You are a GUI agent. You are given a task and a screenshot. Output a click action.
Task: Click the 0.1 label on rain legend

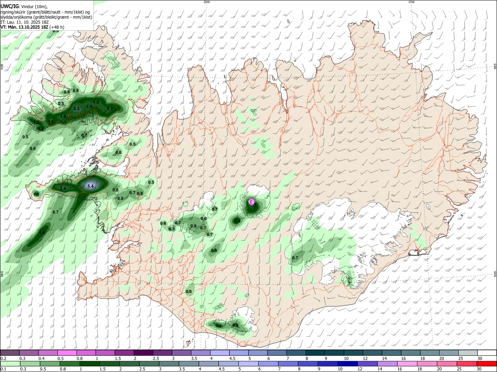click(3, 369)
